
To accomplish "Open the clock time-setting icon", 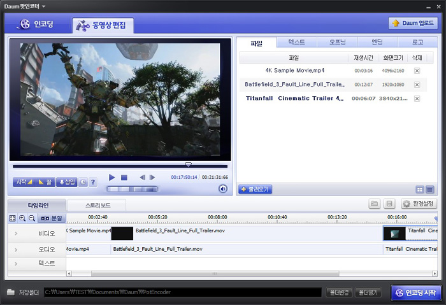I will coord(83,182).
